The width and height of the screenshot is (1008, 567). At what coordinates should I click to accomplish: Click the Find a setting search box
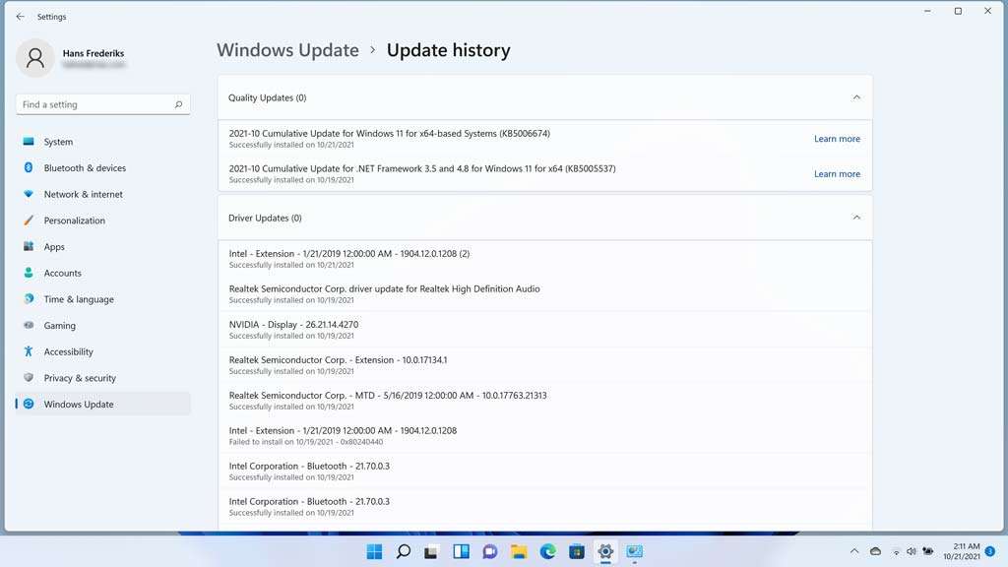pos(102,104)
